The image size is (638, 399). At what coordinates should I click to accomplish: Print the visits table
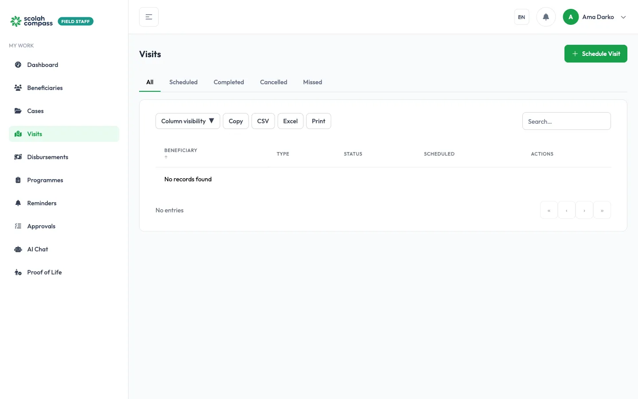tap(319, 121)
